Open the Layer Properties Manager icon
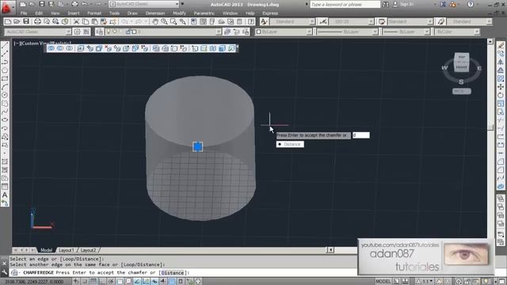 click(100, 32)
